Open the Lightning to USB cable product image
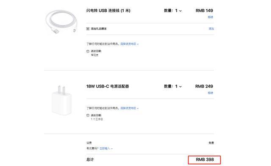This screenshot has height=166, width=271. coord(61,21)
